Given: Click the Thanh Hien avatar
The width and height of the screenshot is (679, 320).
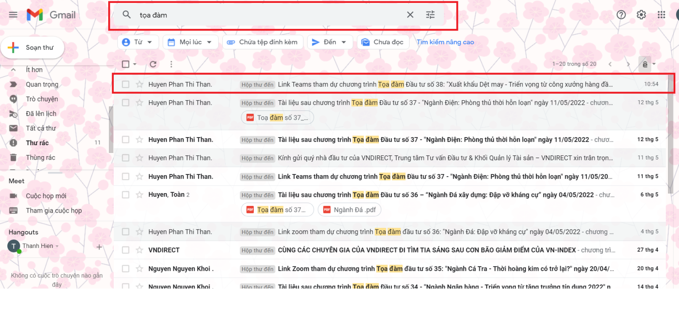Looking at the screenshot, I should (x=14, y=246).
